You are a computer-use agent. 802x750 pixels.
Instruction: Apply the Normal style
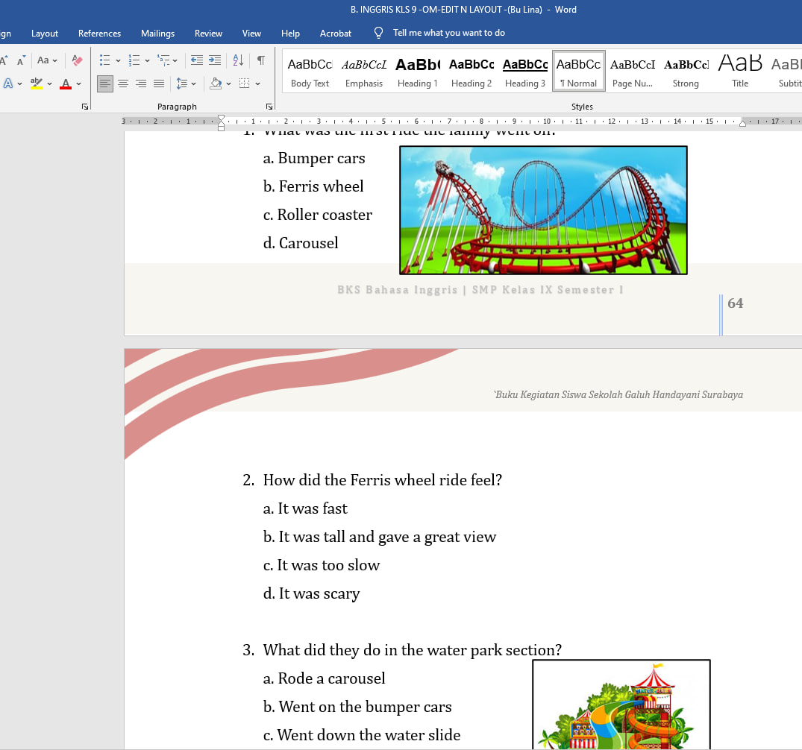pyautogui.click(x=578, y=71)
